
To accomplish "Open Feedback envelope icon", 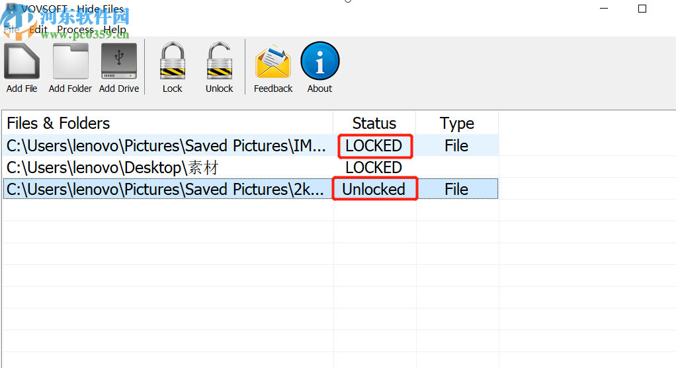I will [x=273, y=63].
